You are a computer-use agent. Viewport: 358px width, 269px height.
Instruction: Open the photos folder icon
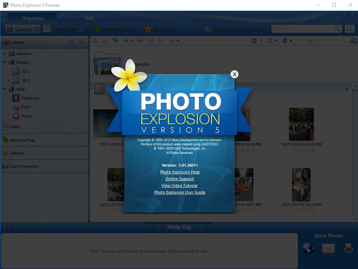[x=107, y=64]
